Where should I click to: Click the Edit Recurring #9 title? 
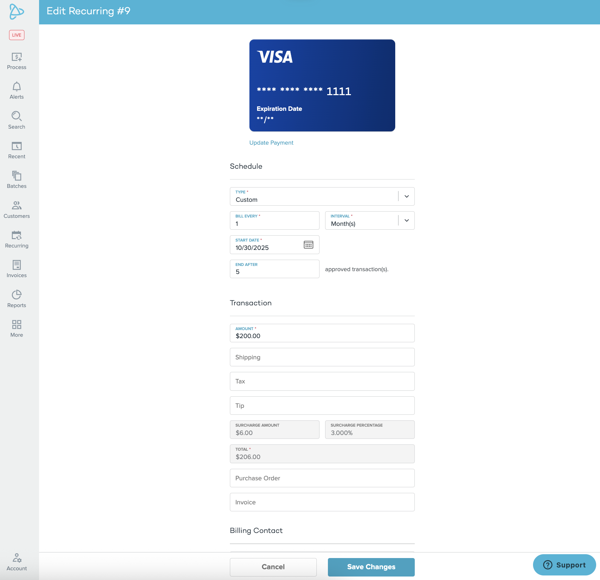point(89,11)
